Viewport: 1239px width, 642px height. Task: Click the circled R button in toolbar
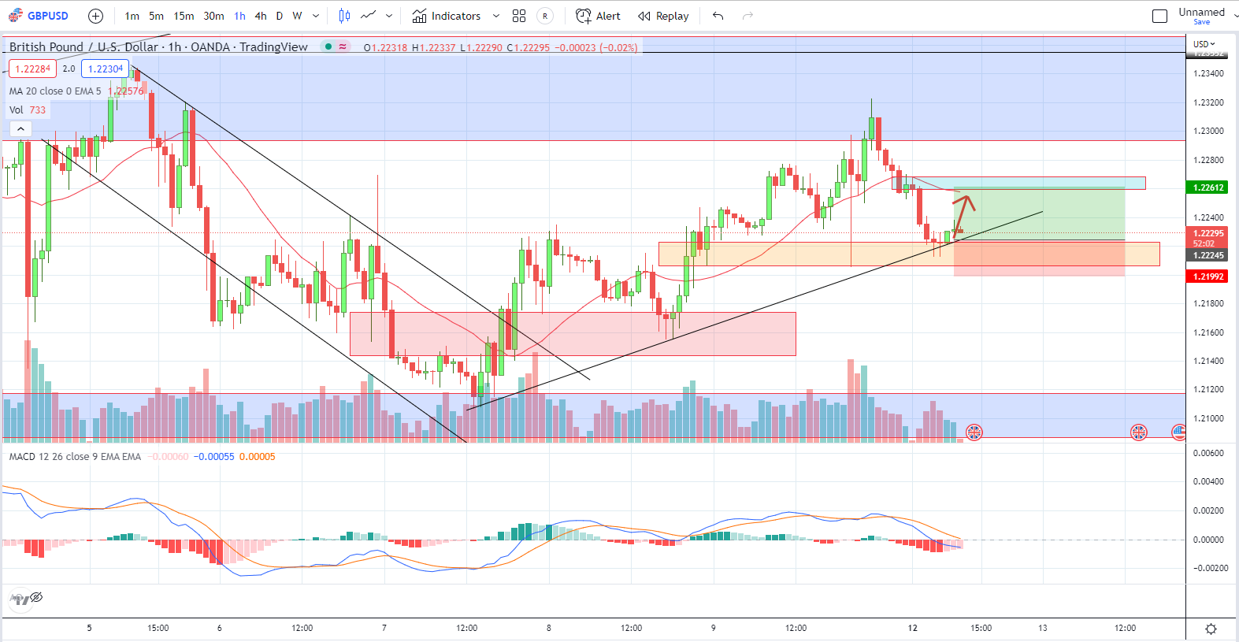point(544,16)
